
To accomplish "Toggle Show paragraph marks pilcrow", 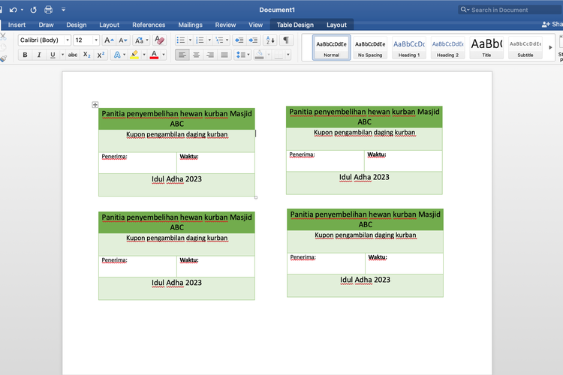I will click(x=286, y=40).
